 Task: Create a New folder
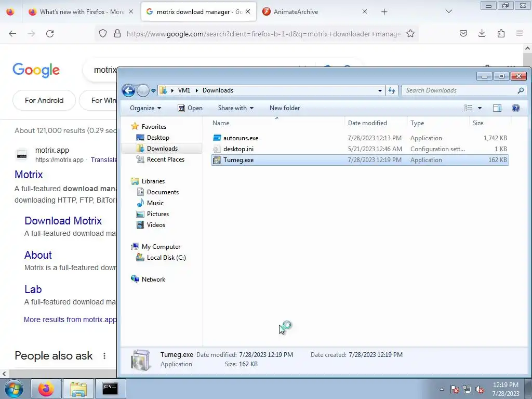pyautogui.click(x=285, y=108)
